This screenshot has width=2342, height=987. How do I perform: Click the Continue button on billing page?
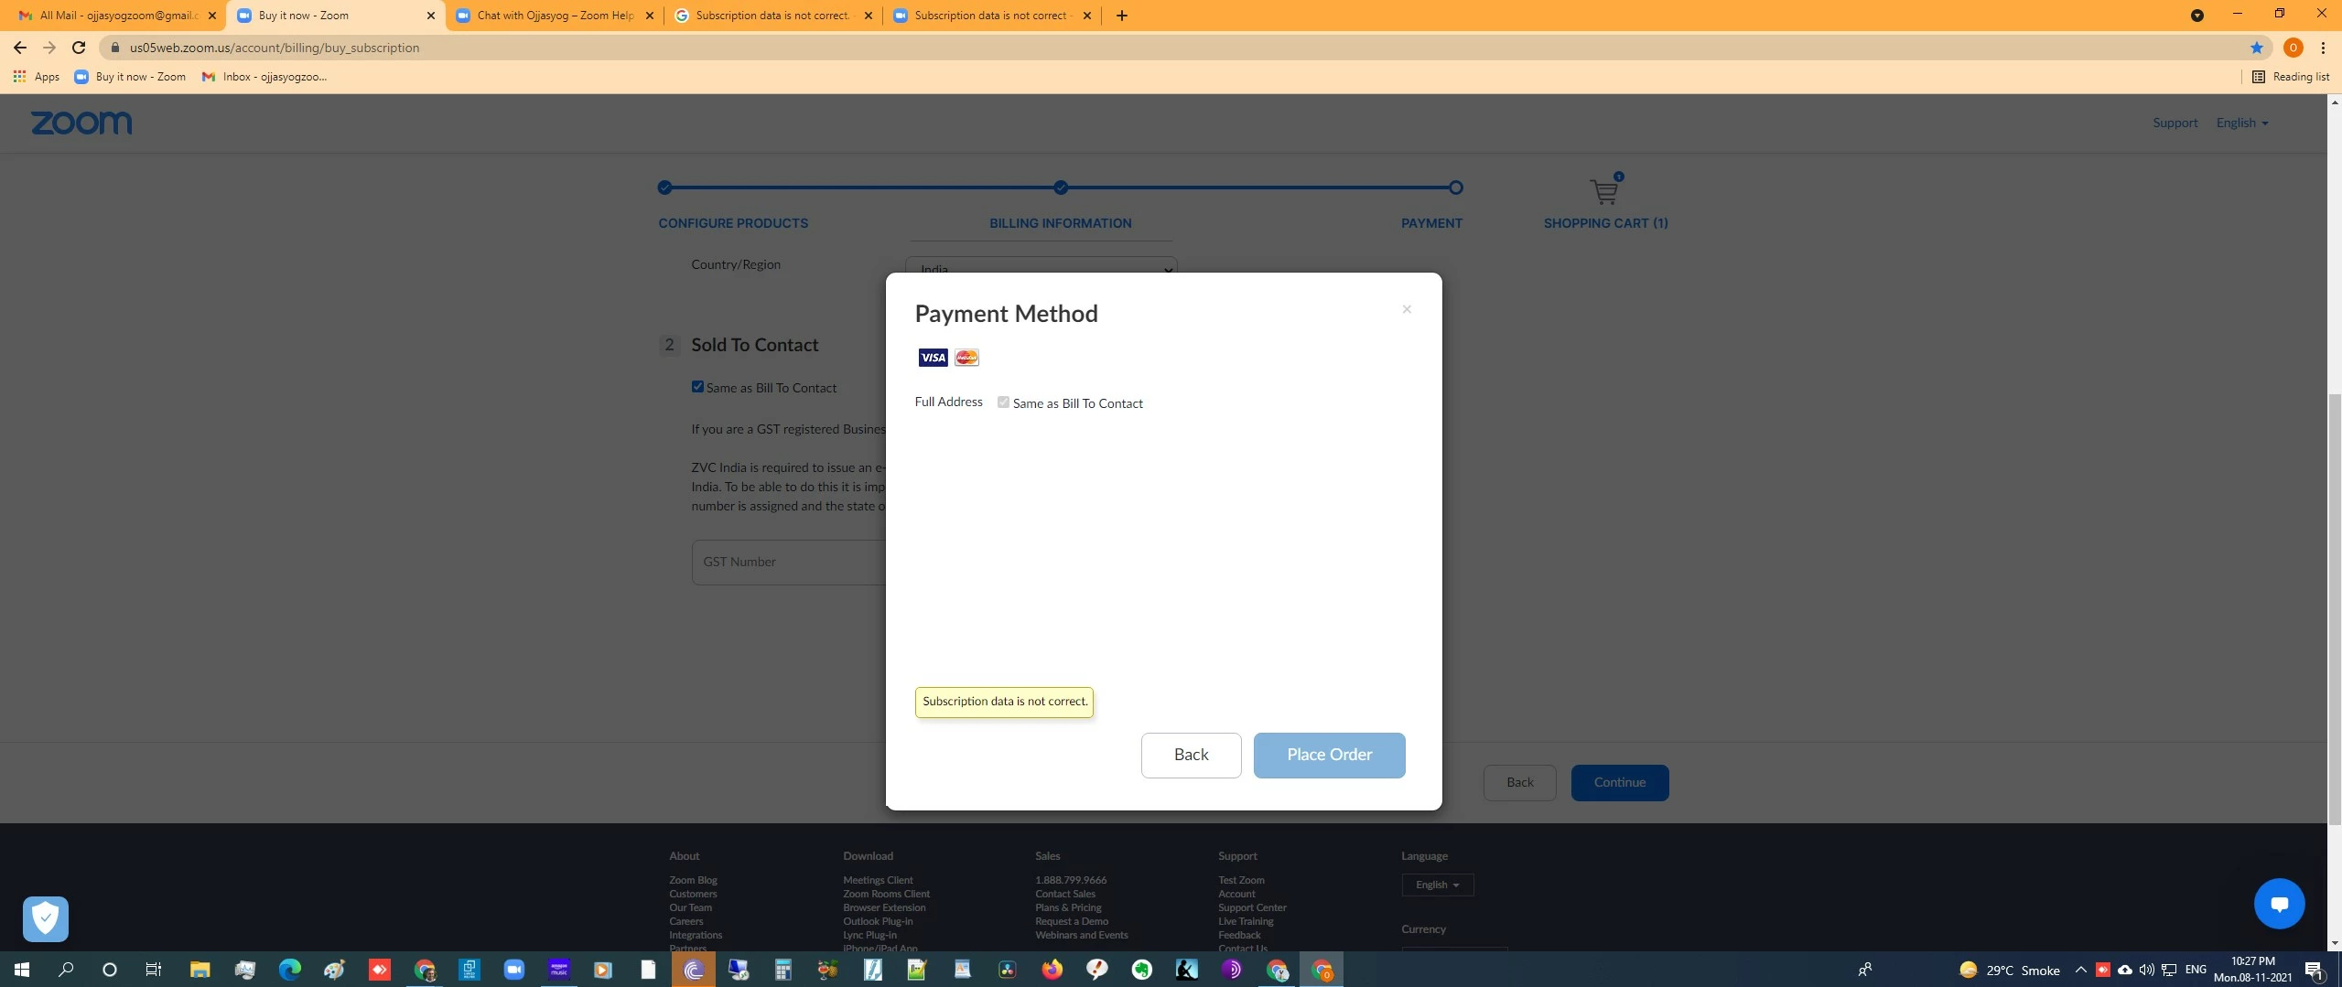click(x=1619, y=782)
